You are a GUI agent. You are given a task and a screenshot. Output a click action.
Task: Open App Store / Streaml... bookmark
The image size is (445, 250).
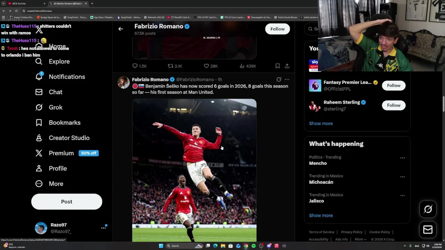[x=102, y=17]
